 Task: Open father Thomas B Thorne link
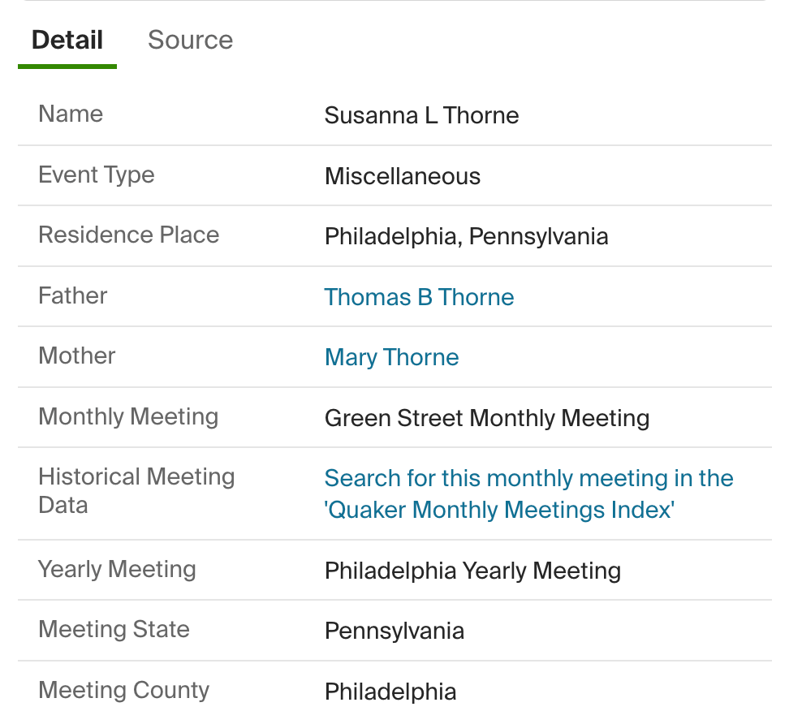coord(419,297)
